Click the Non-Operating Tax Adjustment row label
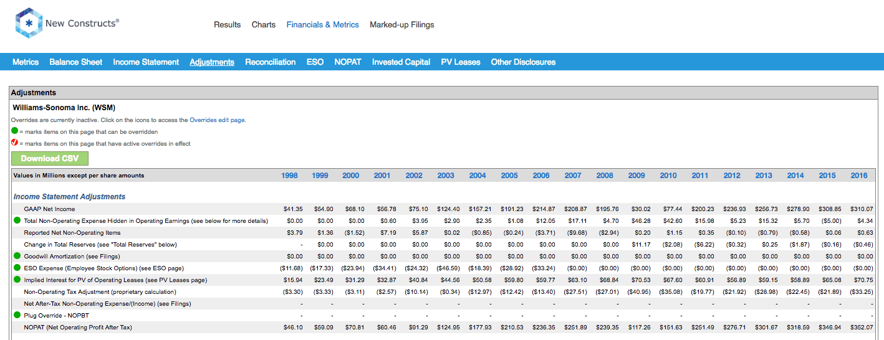Screen dimensions: 884x340 pyautogui.click(x=100, y=291)
